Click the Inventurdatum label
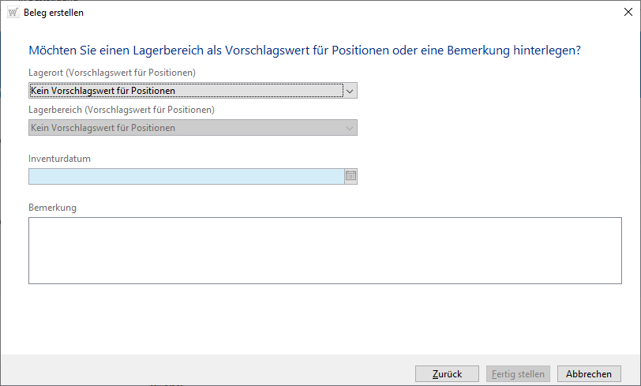This screenshot has width=641, height=386. (59, 159)
